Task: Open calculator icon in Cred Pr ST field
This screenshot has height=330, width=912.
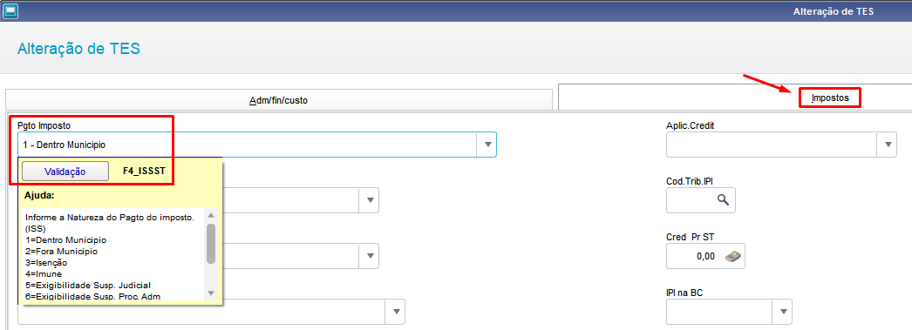Action: click(x=732, y=256)
